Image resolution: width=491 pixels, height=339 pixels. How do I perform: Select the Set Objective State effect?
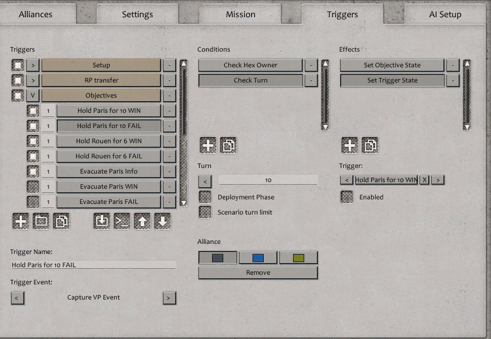392,65
